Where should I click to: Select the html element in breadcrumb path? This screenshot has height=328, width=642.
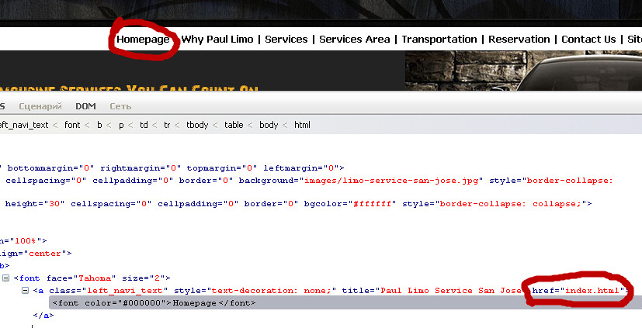click(x=302, y=125)
